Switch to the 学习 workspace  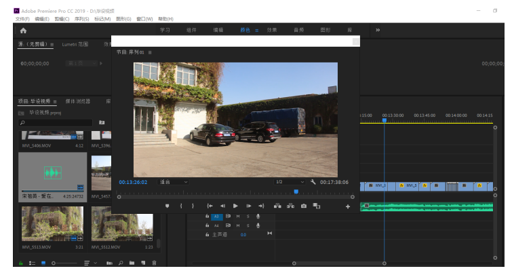coord(165,30)
